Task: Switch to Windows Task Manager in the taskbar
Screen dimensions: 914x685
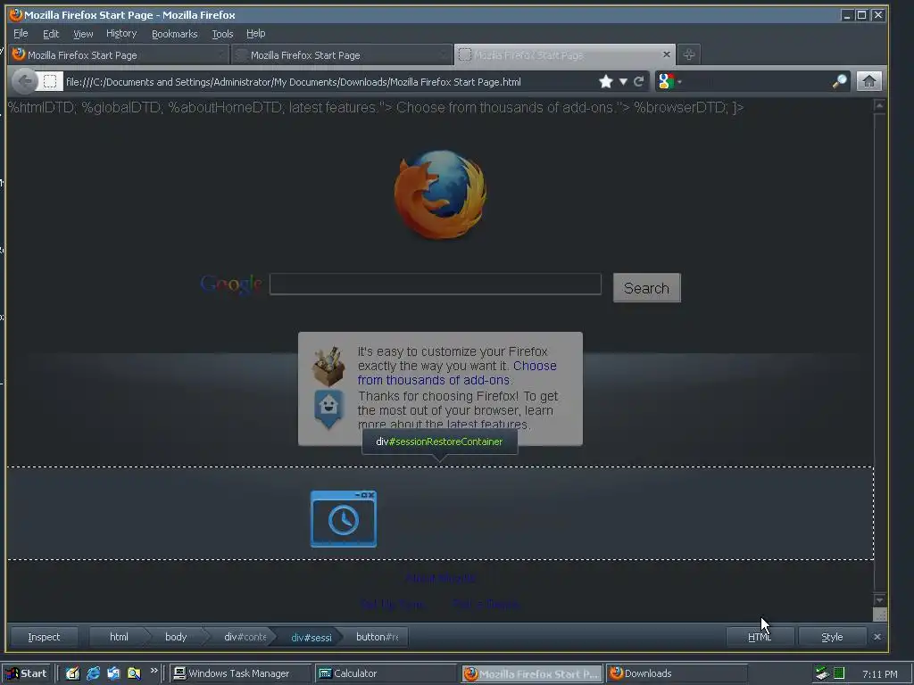Action: (x=241, y=673)
